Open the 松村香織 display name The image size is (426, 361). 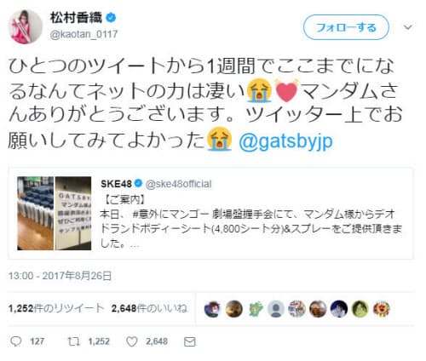(x=76, y=18)
